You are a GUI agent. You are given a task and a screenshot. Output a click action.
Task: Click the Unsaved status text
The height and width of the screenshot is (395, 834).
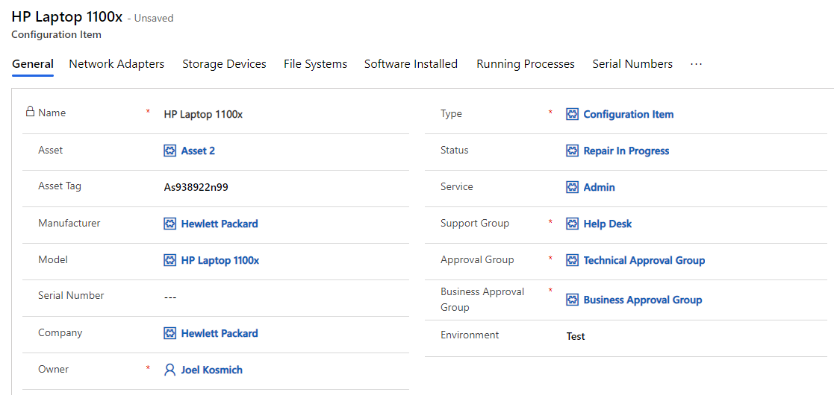coord(153,19)
